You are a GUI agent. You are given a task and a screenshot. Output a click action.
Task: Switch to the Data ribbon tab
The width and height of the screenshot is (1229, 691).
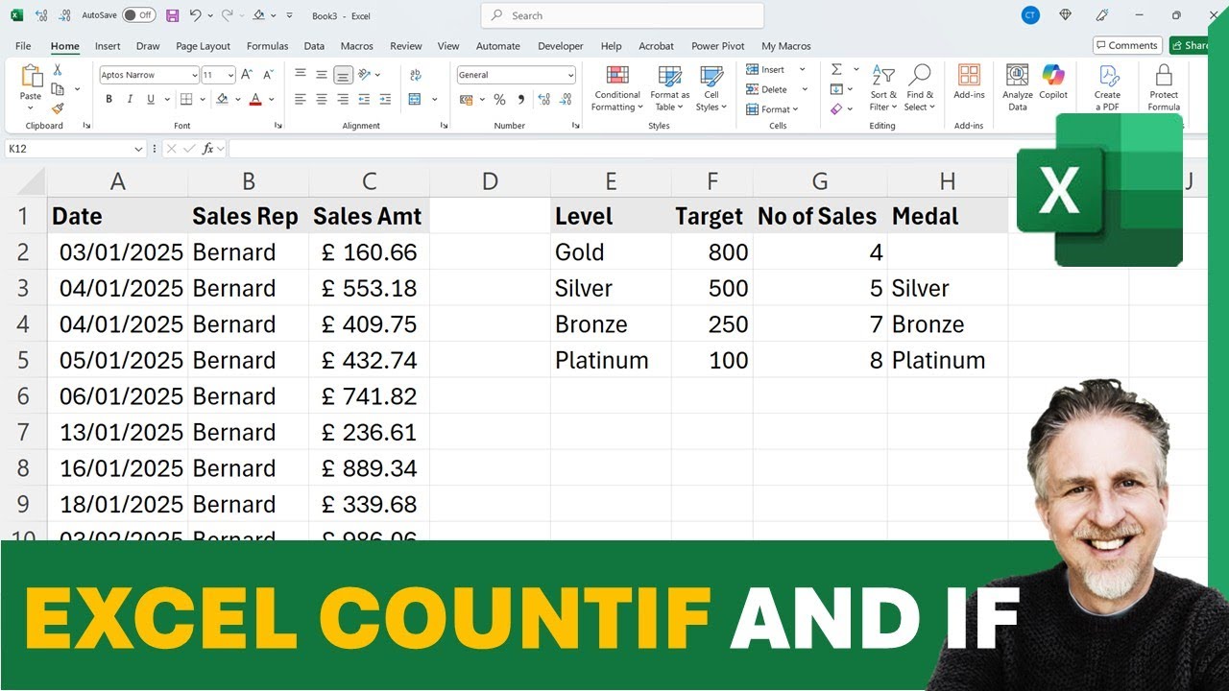pos(314,46)
